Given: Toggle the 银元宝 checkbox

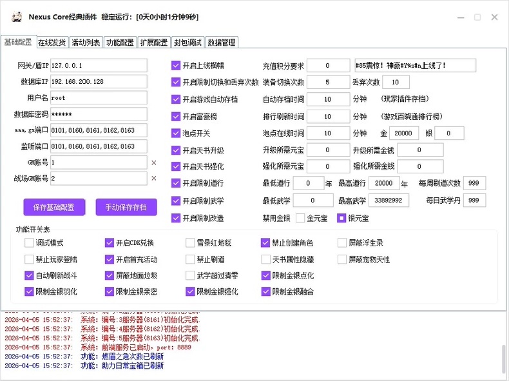Looking at the screenshot, I should 341,218.
